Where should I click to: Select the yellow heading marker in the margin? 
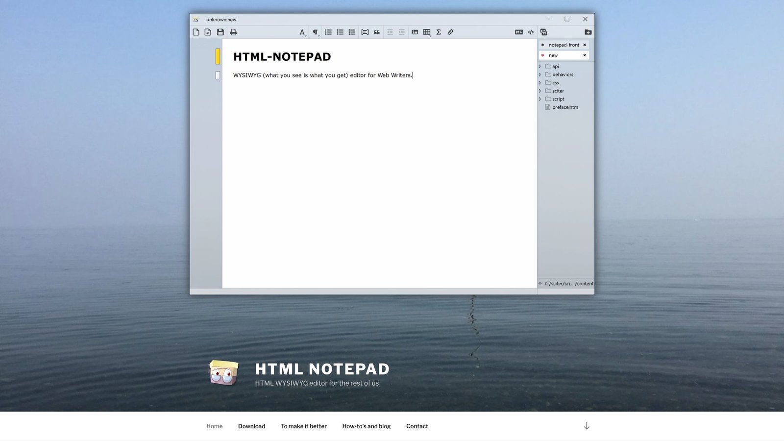218,56
